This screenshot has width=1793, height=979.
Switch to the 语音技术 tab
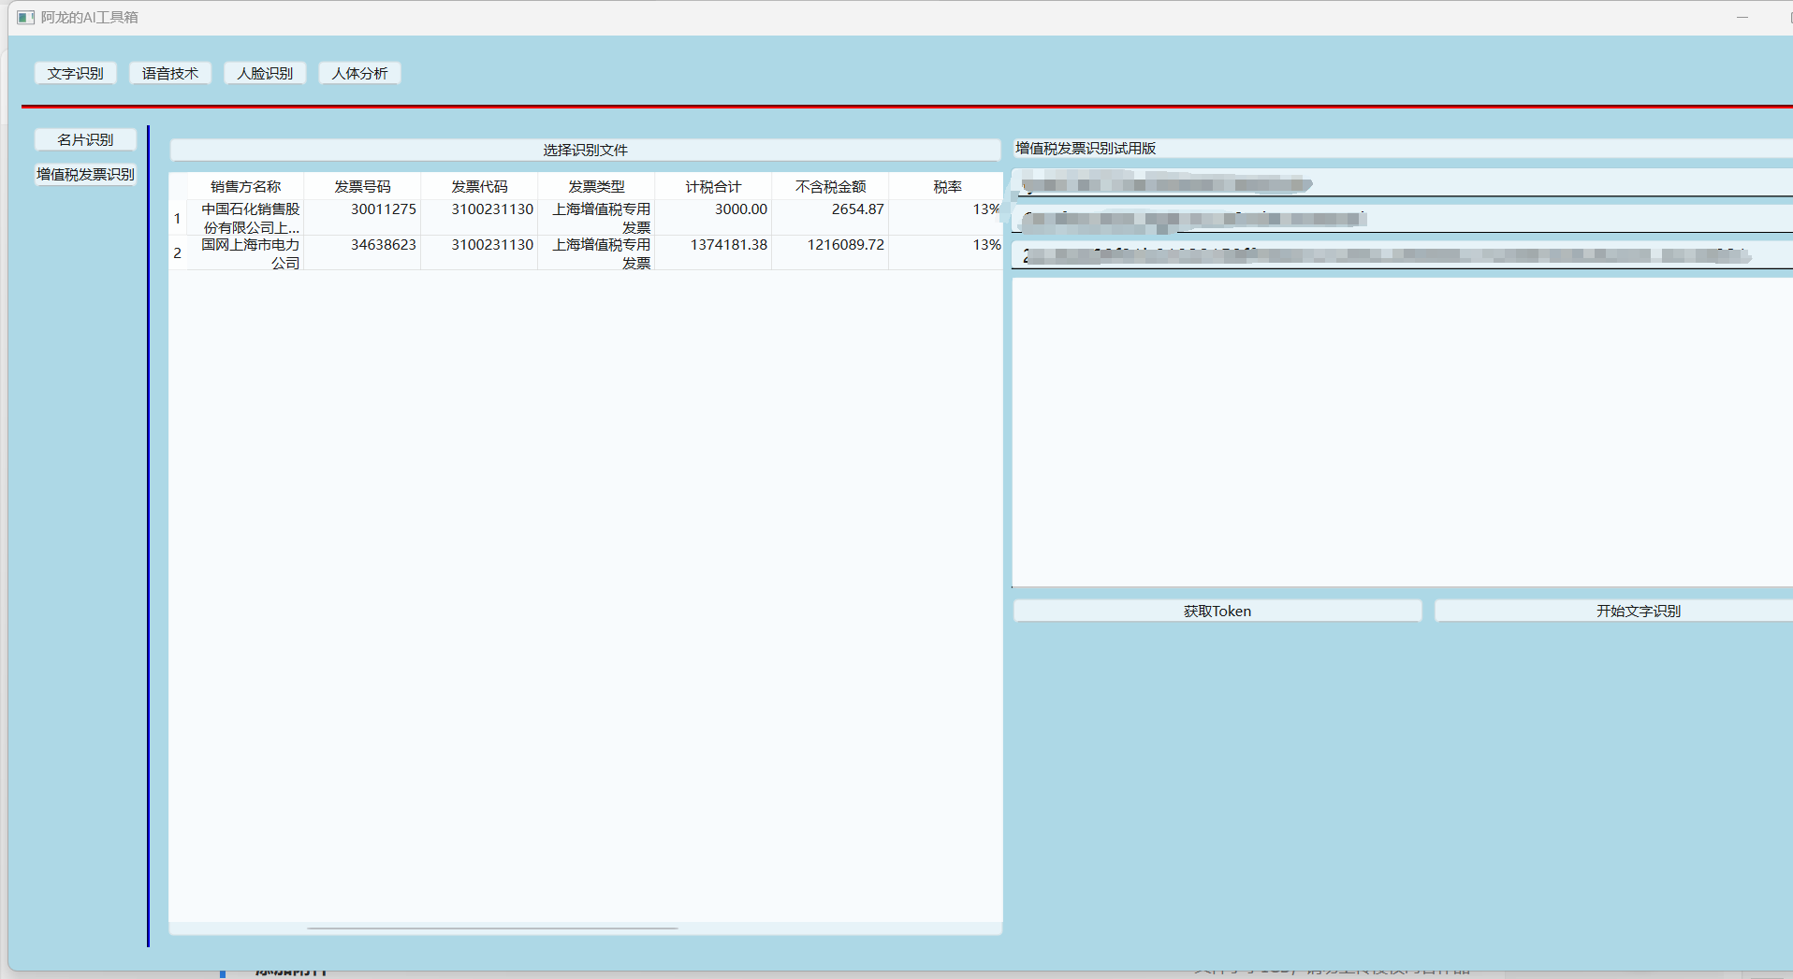click(170, 73)
